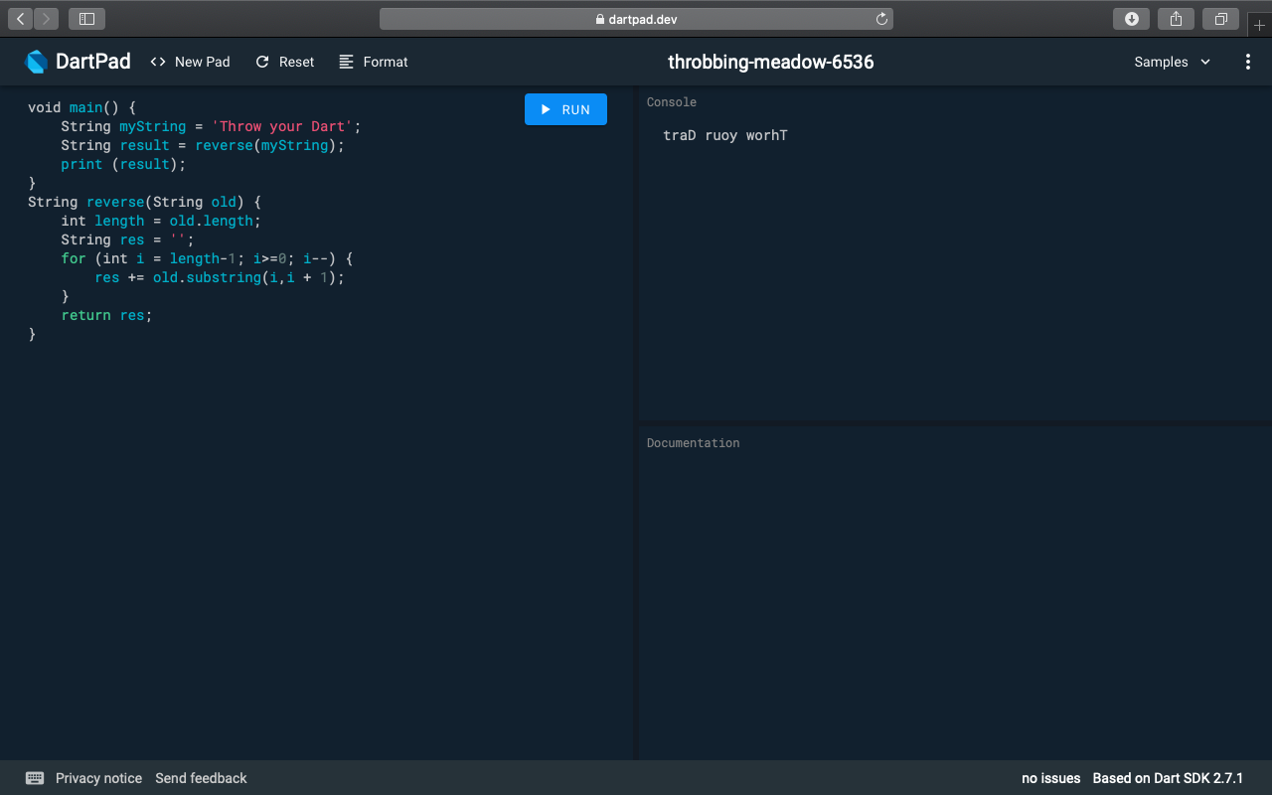Click the keyboard shortcuts icon
Viewport: 1272px width, 795px height.
pyautogui.click(x=35, y=778)
